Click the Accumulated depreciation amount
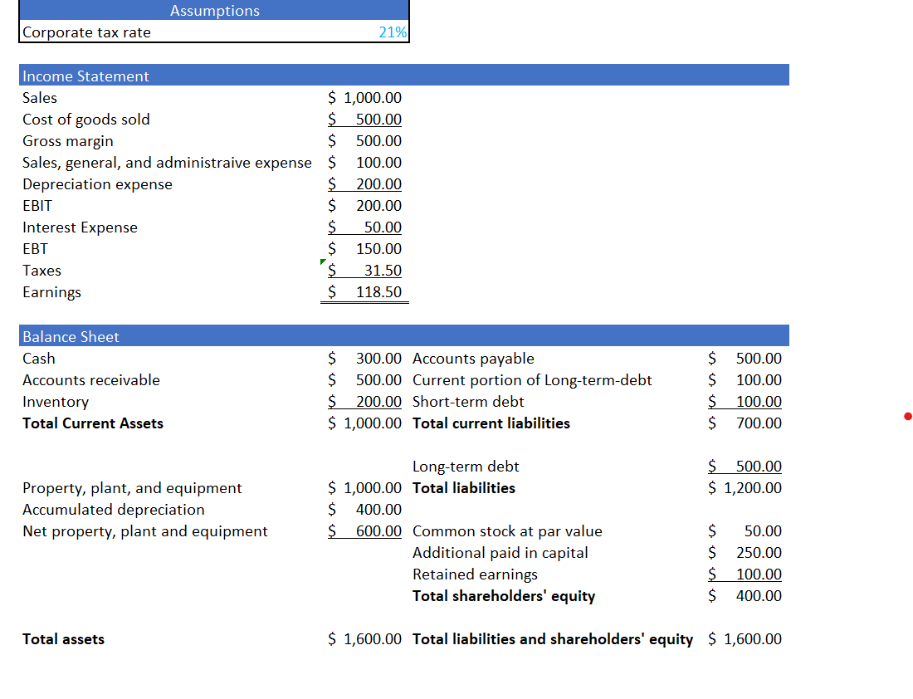 click(x=365, y=509)
